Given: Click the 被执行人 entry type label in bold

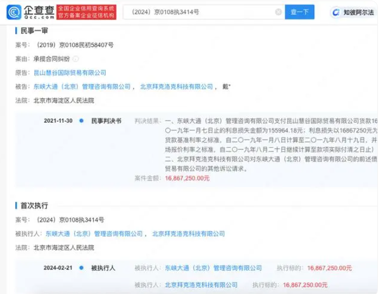Looking at the screenshot, I should 103,268.
